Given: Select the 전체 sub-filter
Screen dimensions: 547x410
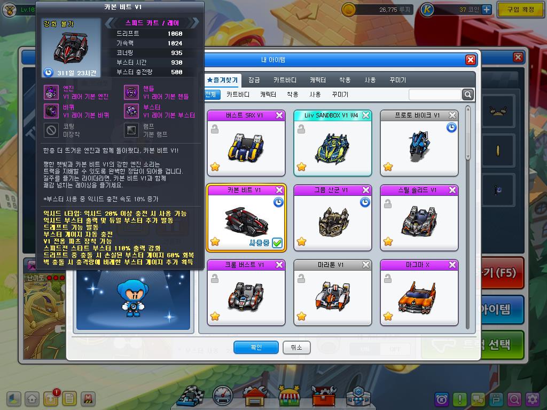Looking at the screenshot, I should pos(212,94).
